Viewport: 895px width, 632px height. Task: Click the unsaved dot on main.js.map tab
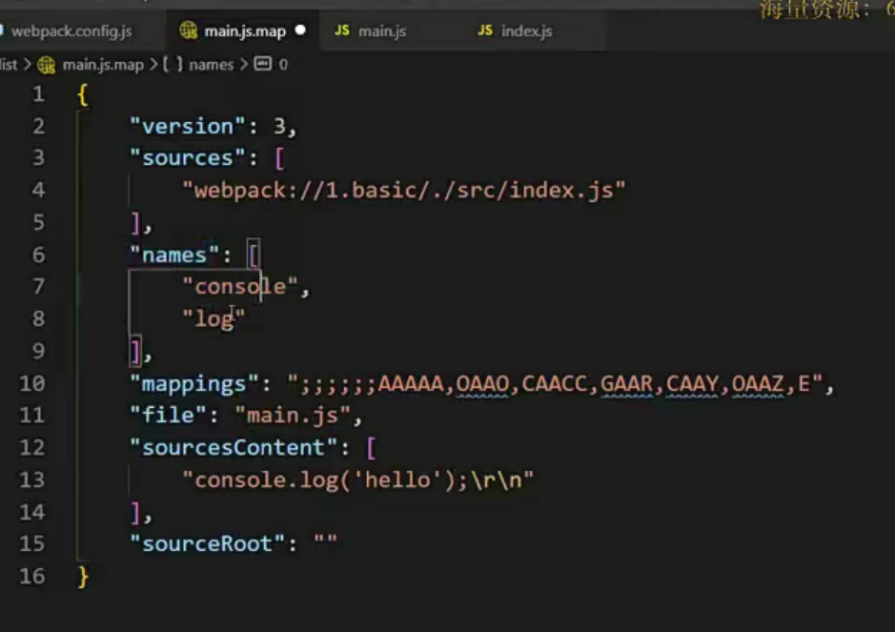300,31
